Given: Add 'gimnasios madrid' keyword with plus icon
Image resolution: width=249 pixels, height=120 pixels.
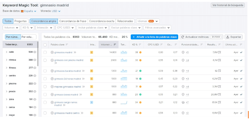Looking at the screenshot, I should tap(52, 52).
